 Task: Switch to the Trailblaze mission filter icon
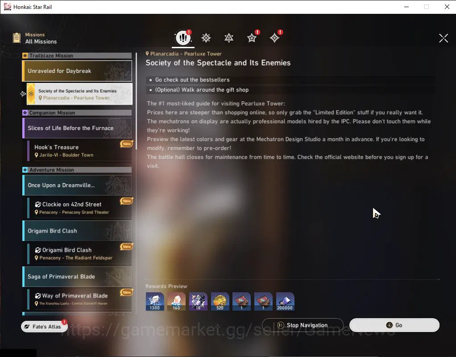tap(206, 38)
